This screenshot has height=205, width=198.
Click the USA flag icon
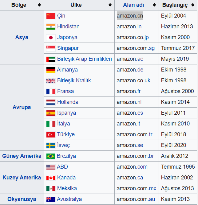51,167
